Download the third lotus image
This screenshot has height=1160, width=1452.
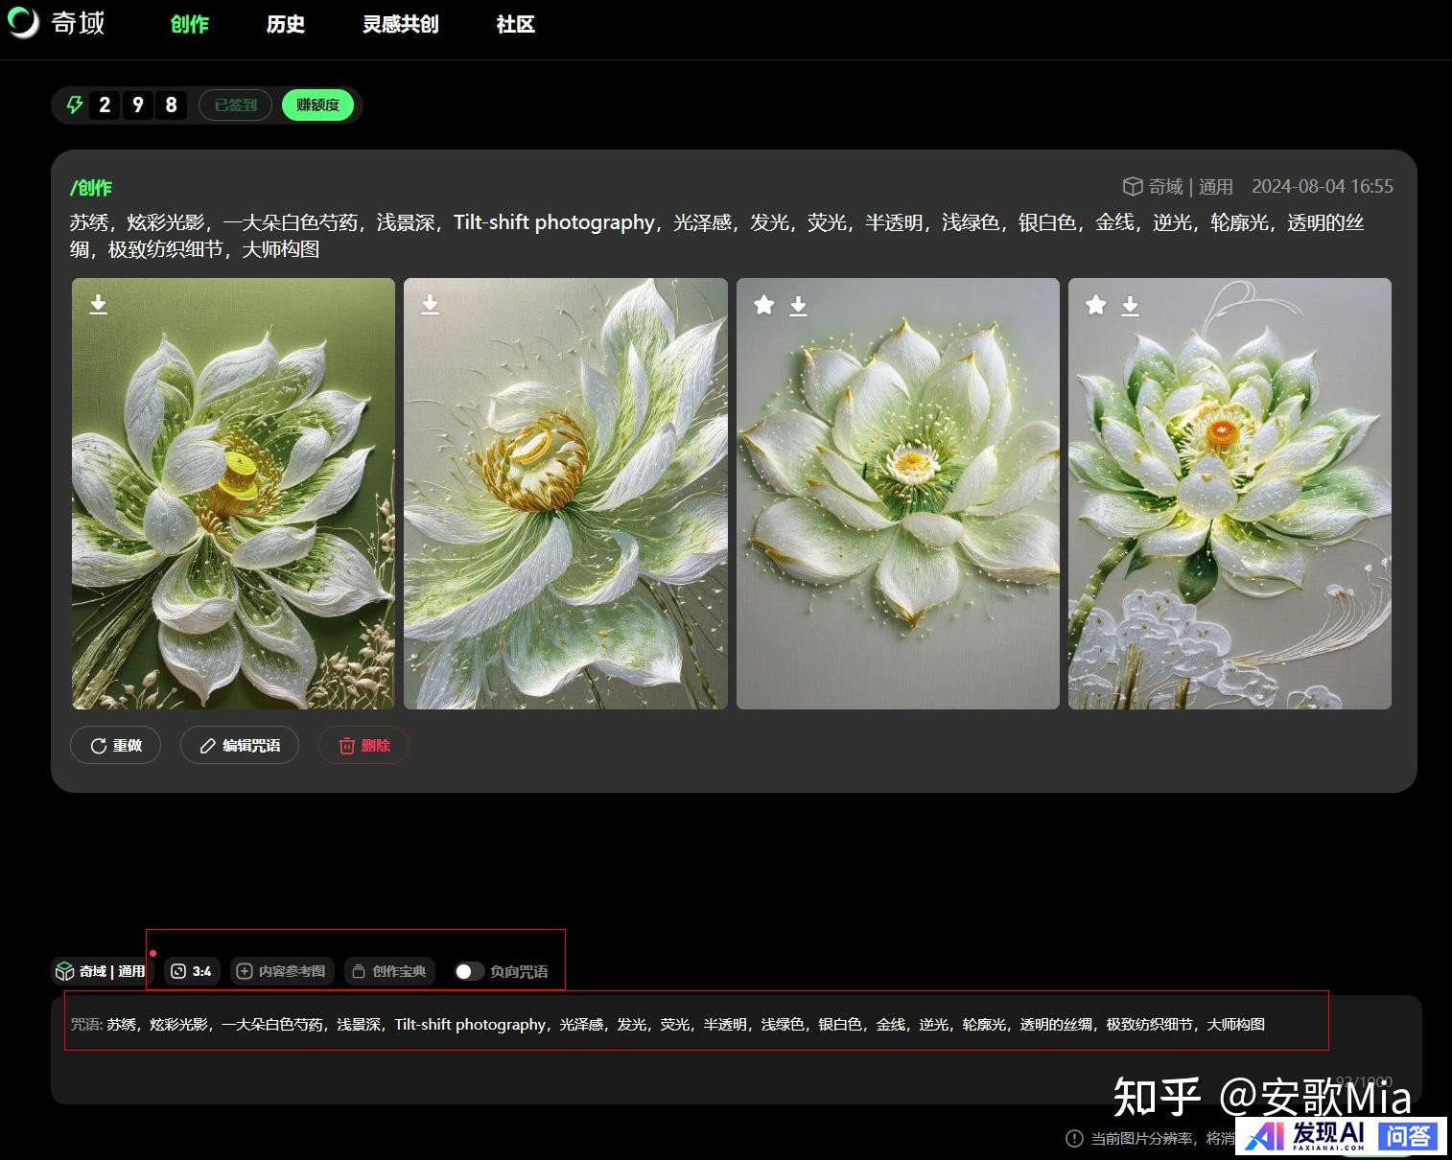click(x=798, y=306)
